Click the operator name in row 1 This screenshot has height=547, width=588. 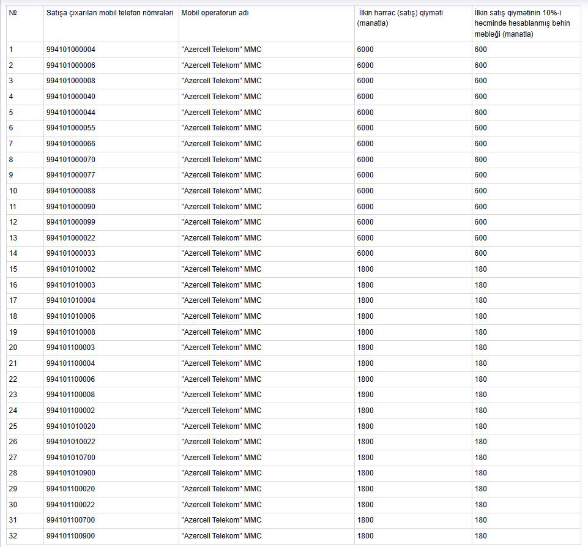221,50
